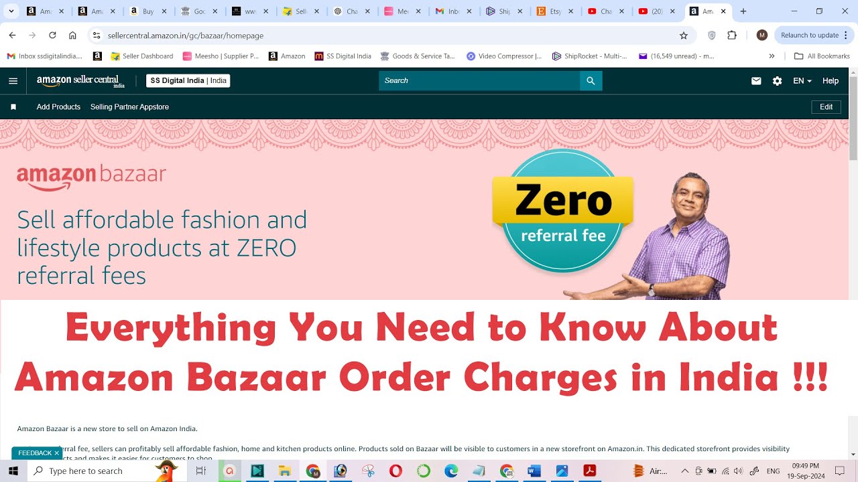Show more bookmarks with the chevron

click(772, 56)
